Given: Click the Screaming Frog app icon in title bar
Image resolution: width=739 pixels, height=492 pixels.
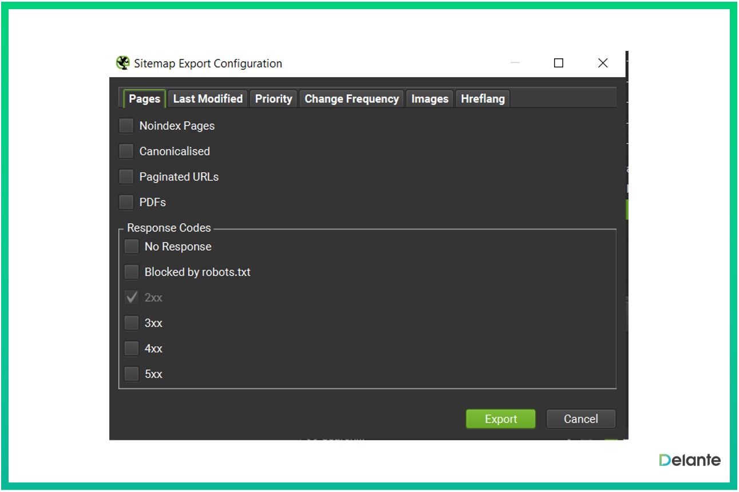Looking at the screenshot, I should (x=122, y=63).
